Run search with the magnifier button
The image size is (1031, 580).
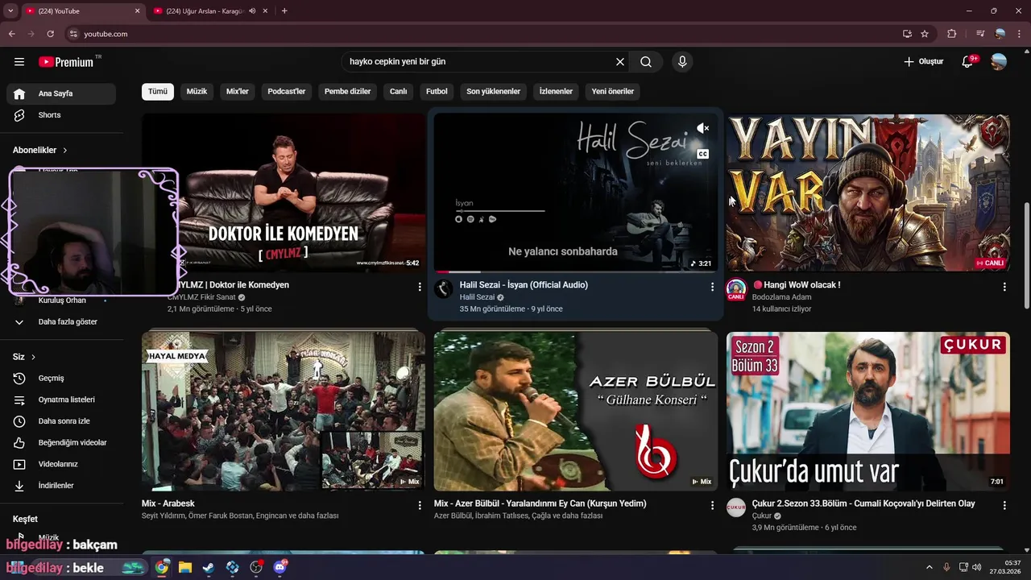click(646, 62)
